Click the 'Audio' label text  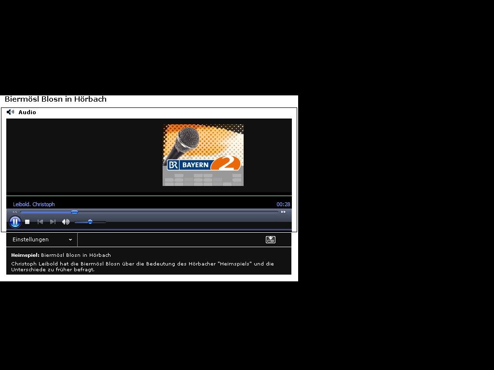coord(27,112)
